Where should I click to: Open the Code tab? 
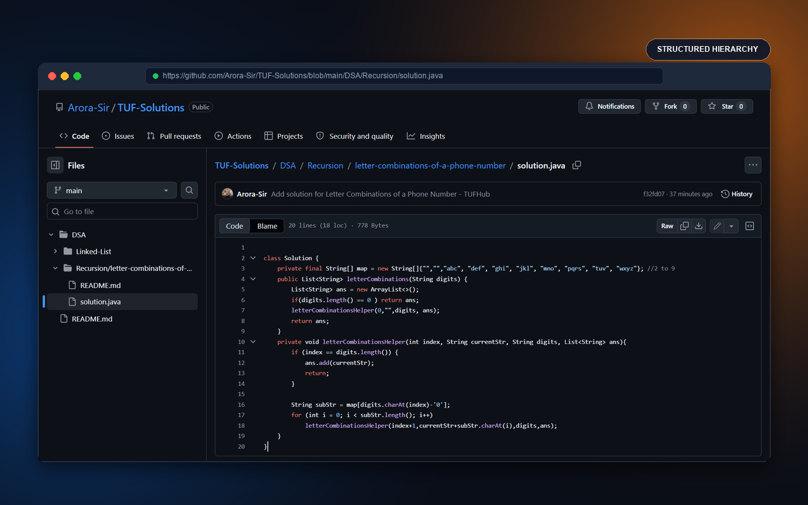point(74,136)
